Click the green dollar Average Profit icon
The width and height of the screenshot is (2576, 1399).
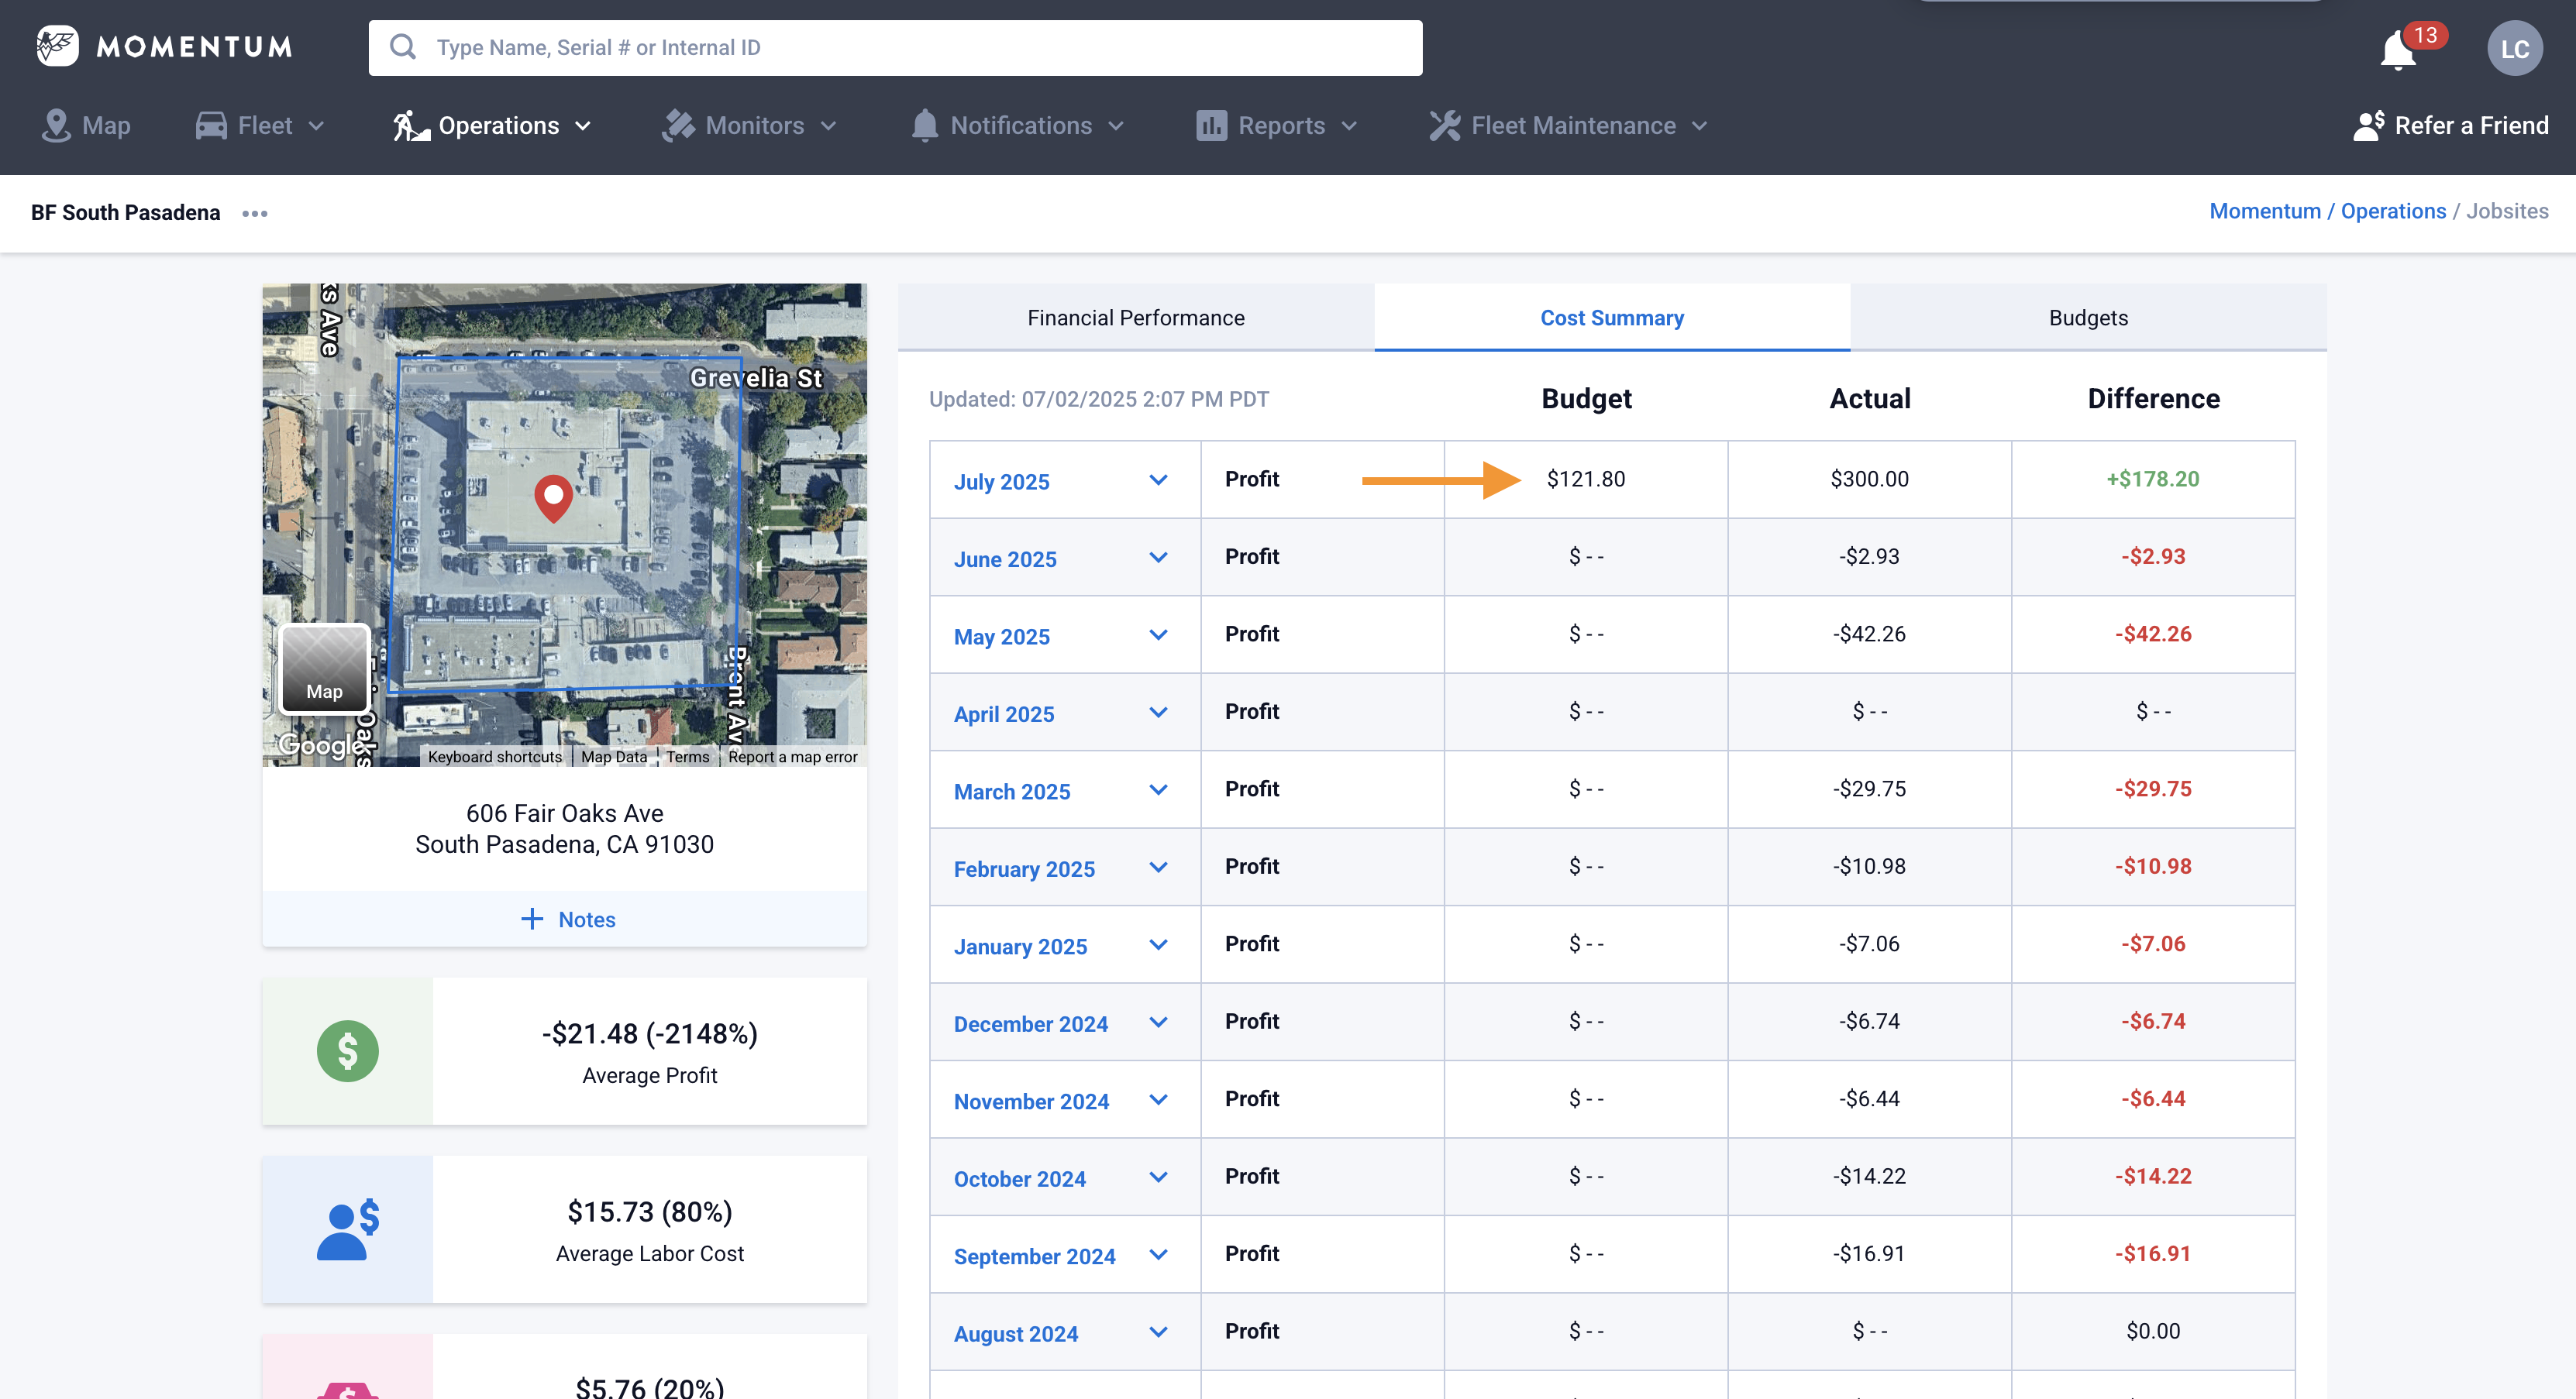[x=347, y=1051]
